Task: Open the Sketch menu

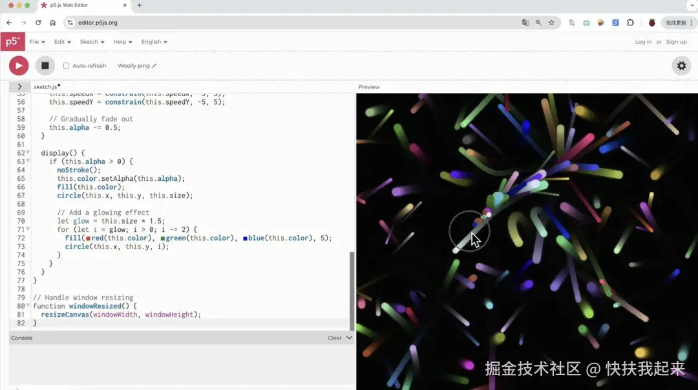Action: pos(92,42)
